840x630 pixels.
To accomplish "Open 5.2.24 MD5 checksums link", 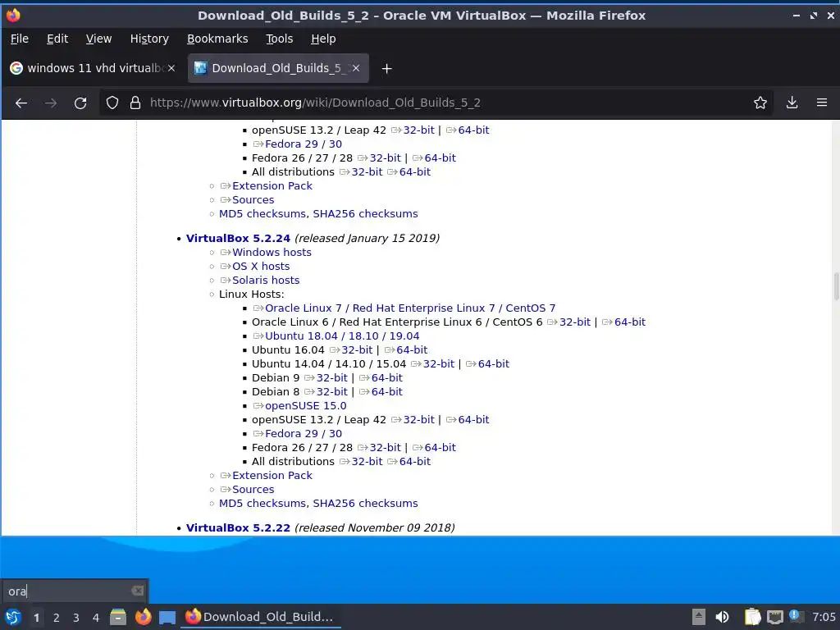I will coord(262,503).
